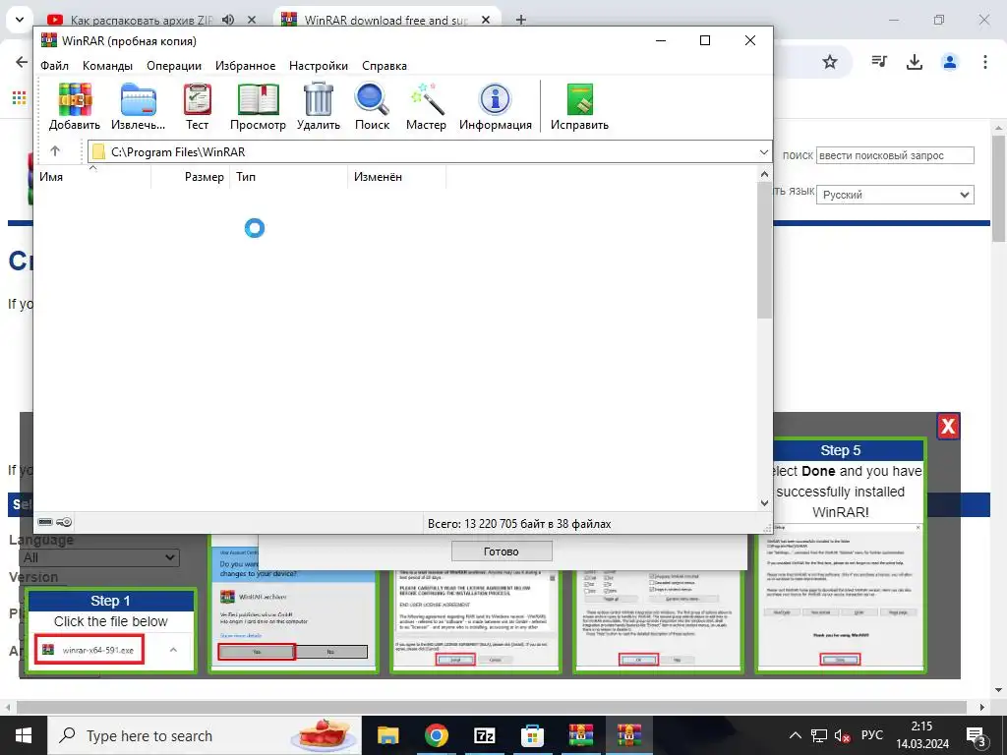
Task: Sort file list by Тип column
Action: click(289, 177)
